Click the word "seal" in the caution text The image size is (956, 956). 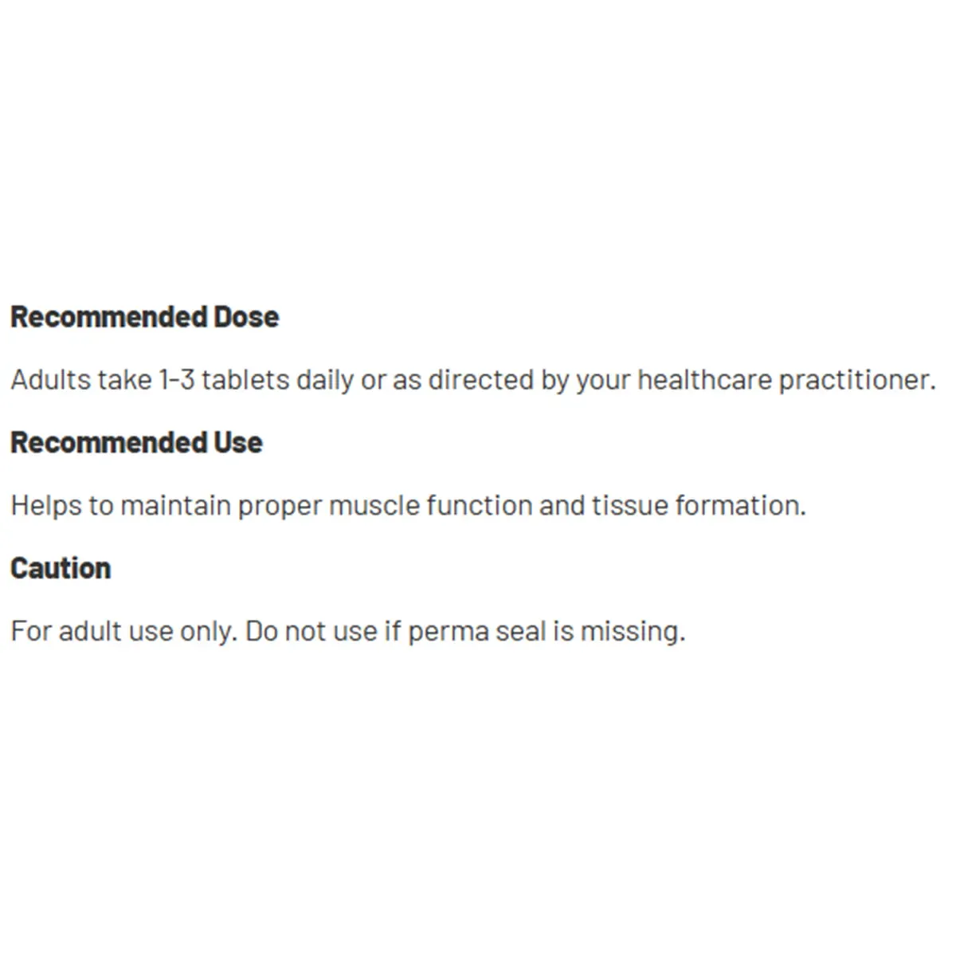[520, 632]
